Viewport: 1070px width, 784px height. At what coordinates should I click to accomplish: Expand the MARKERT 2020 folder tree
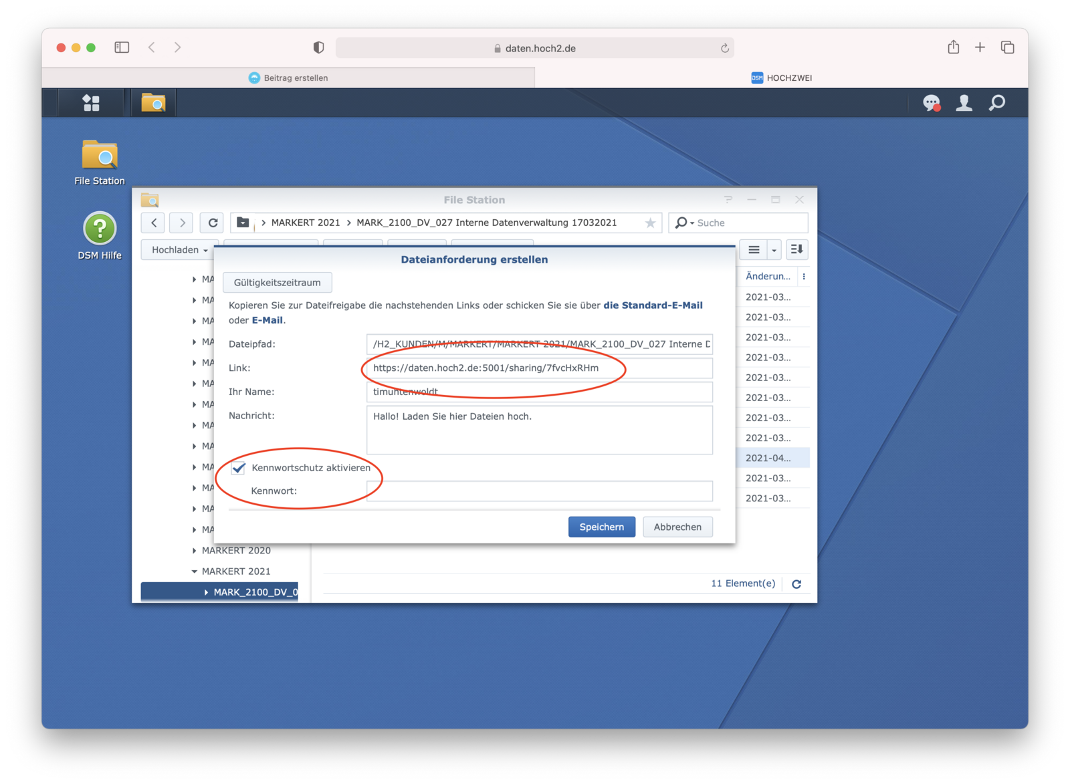[x=195, y=551]
